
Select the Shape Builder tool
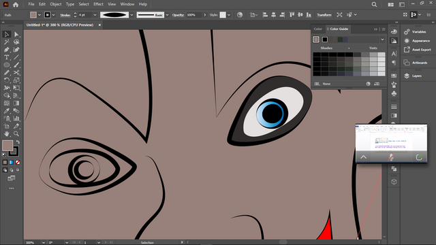point(7,95)
